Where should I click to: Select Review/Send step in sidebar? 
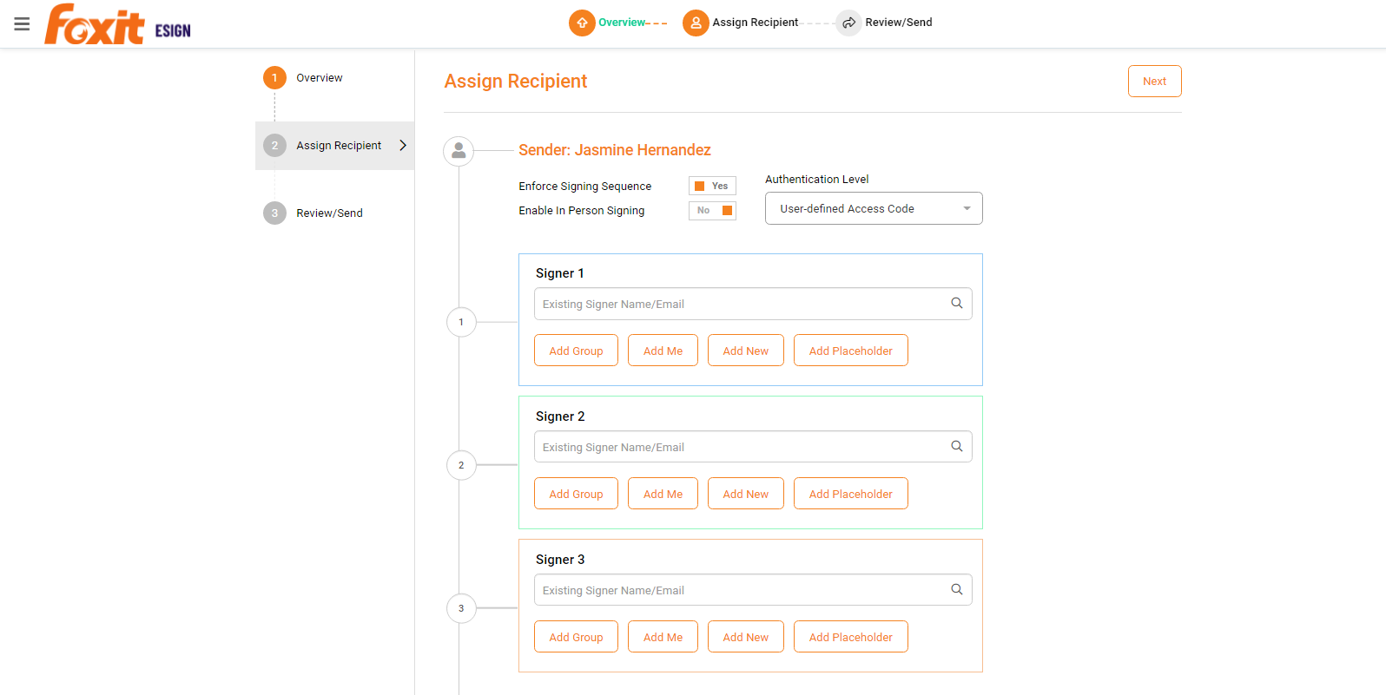[x=329, y=213]
